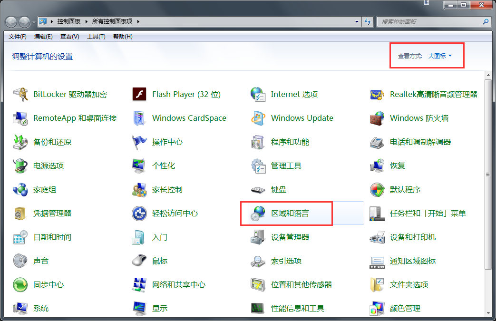Open 电话和调制解调器 icon
The image size is (496, 321).
[377, 142]
